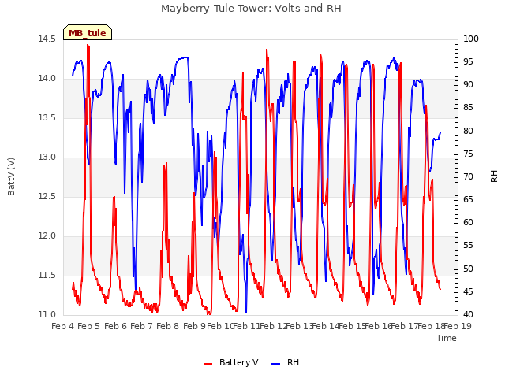This screenshot has height=378, width=505.
Task: Click the Feb 9 date tick label
Action: tap(194, 326)
